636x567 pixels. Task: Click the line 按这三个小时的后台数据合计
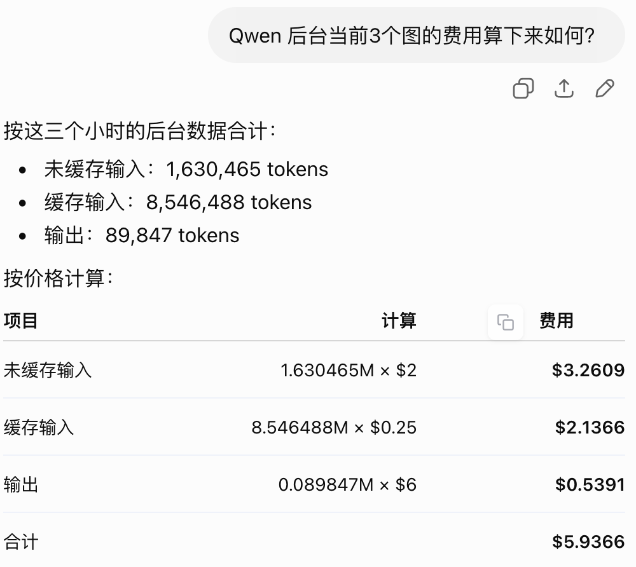click(x=140, y=131)
